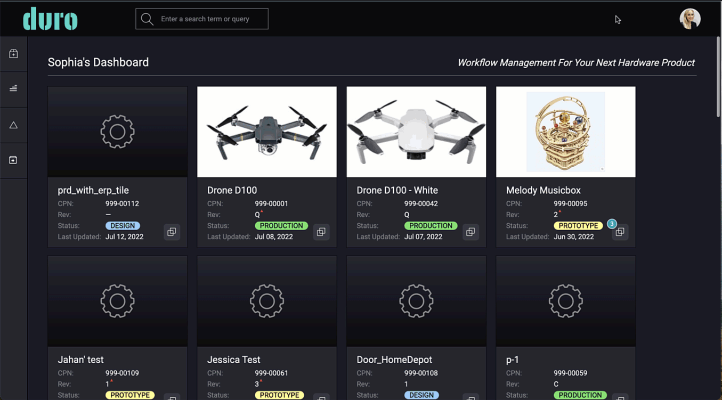This screenshot has width=722, height=400.
Task: Click the gear placeholder on Jahan' test card
Action: (117, 301)
